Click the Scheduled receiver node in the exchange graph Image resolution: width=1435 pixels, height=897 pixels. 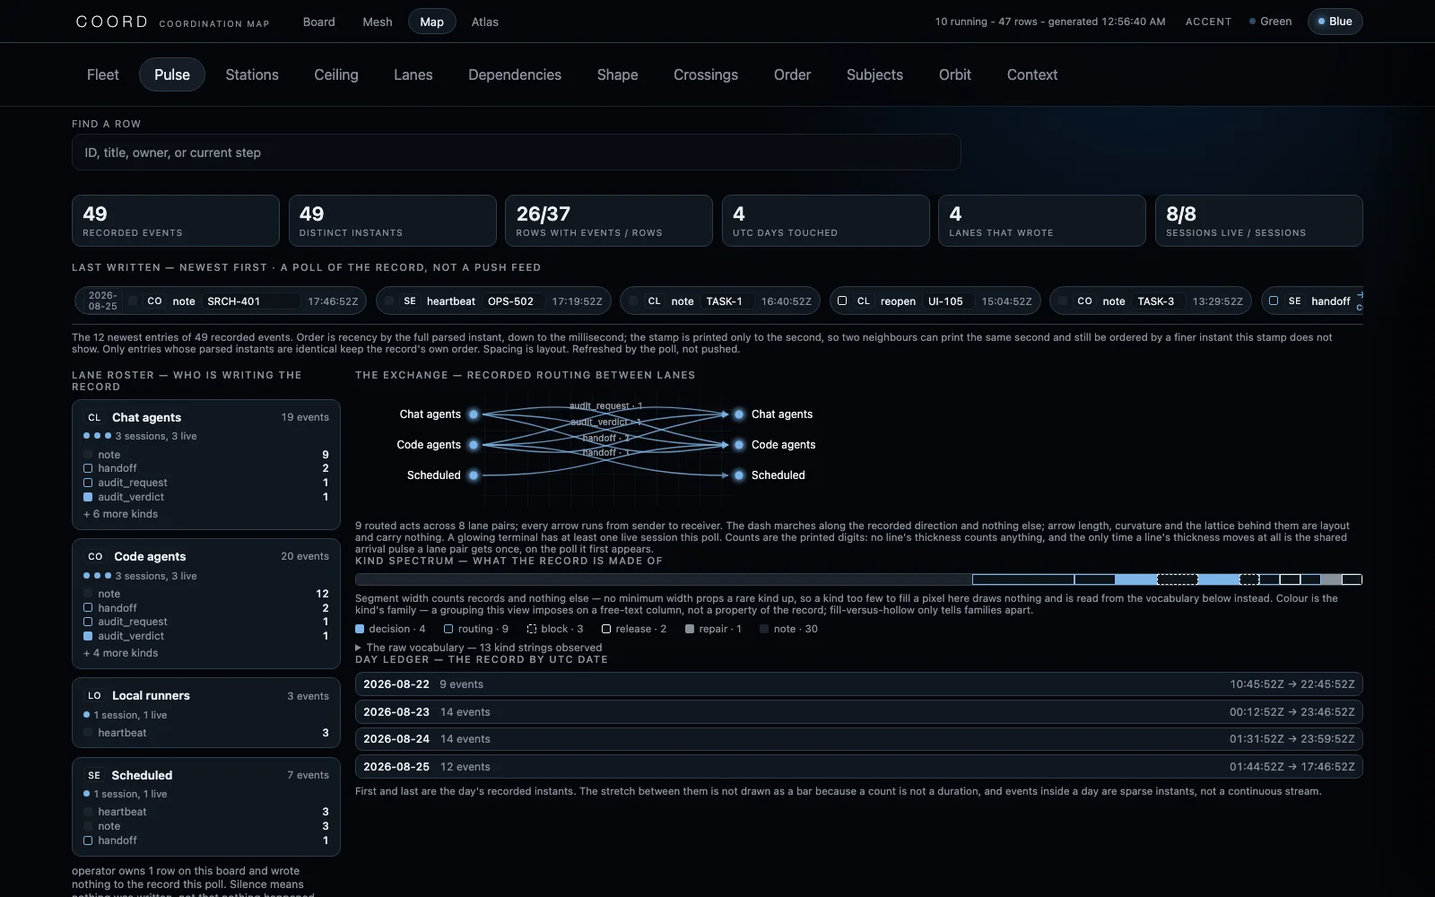[x=739, y=475]
